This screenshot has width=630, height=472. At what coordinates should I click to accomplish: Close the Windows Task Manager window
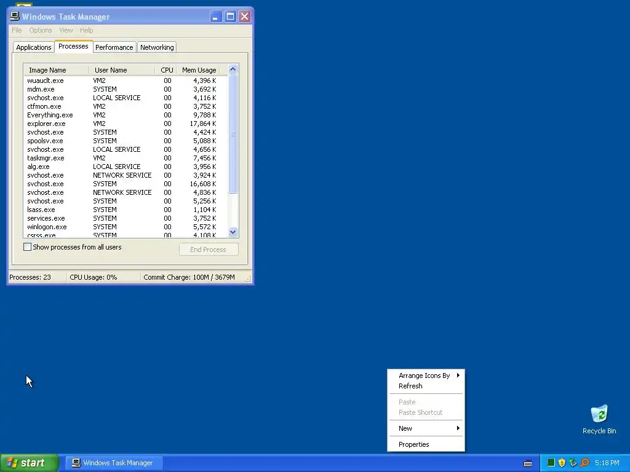click(x=245, y=17)
